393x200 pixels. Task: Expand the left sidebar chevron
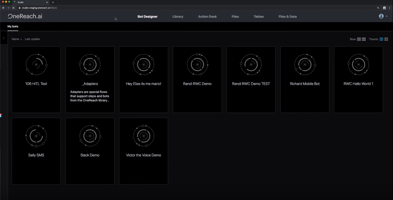coord(4,38)
